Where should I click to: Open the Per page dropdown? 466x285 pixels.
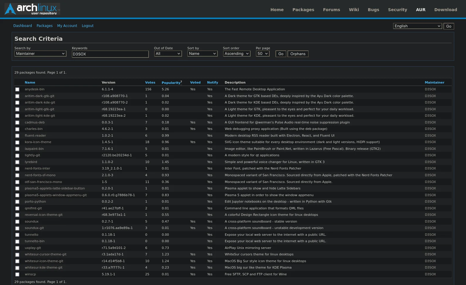[263, 54]
